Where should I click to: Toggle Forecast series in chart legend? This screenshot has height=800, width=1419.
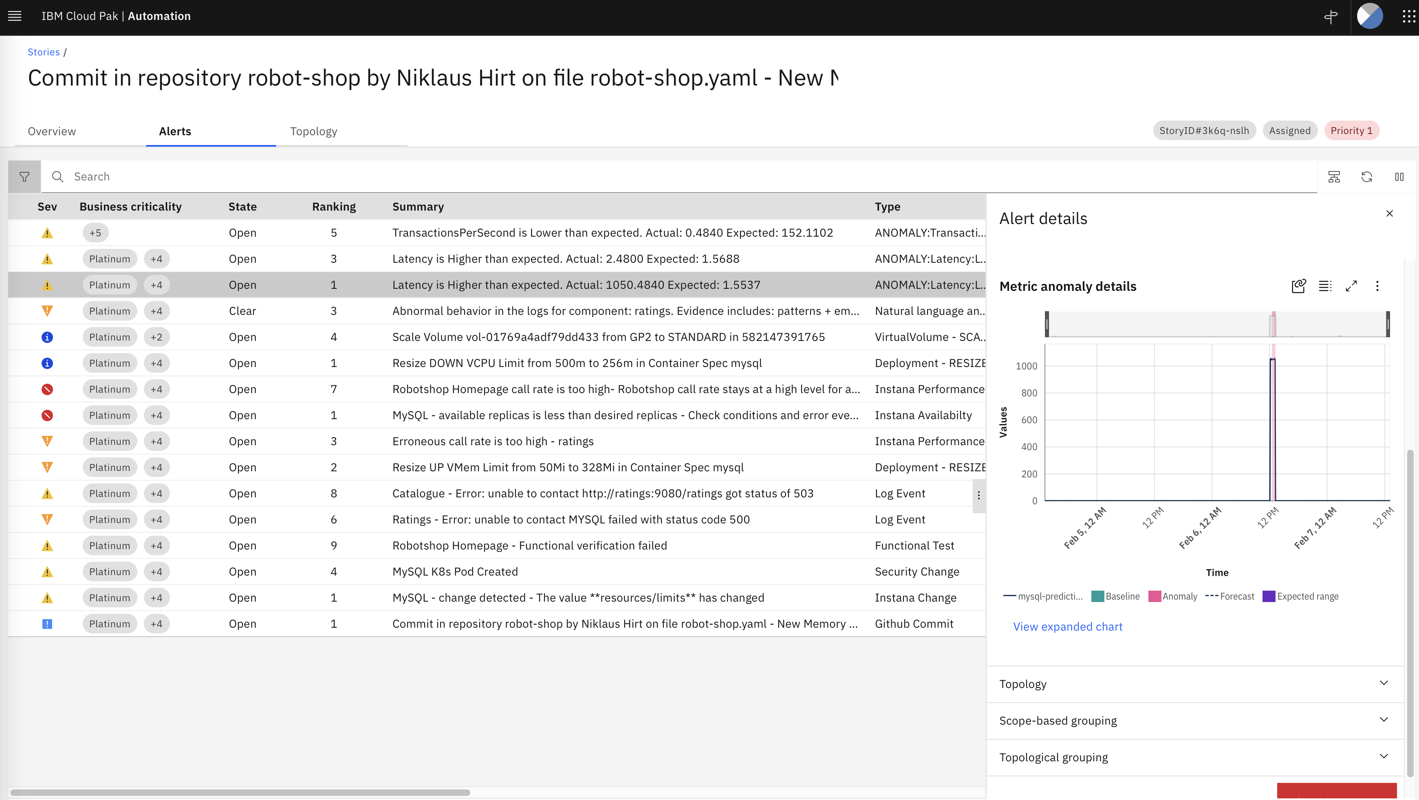point(1230,596)
